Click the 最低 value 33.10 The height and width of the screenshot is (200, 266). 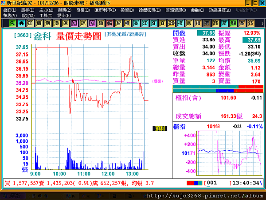click(x=254, y=47)
